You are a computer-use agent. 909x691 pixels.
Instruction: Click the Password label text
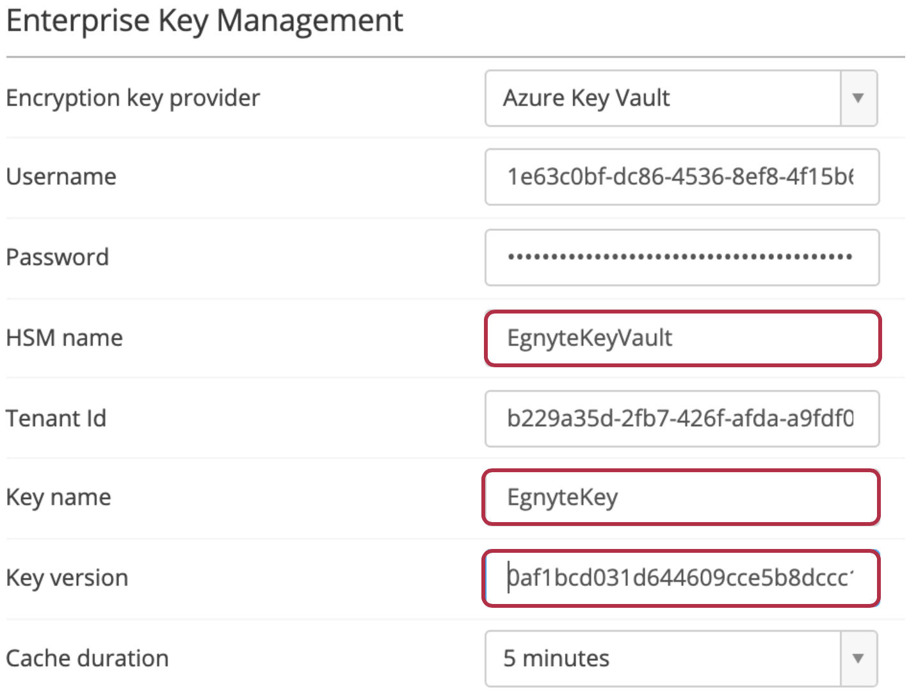(x=58, y=257)
